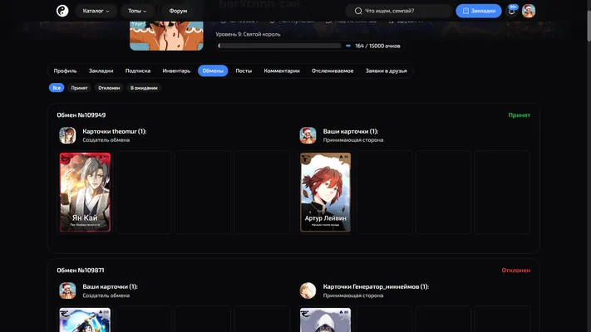The image size is (591, 332).
Task: Filter exchanges by Отклонен
Action: coord(109,88)
